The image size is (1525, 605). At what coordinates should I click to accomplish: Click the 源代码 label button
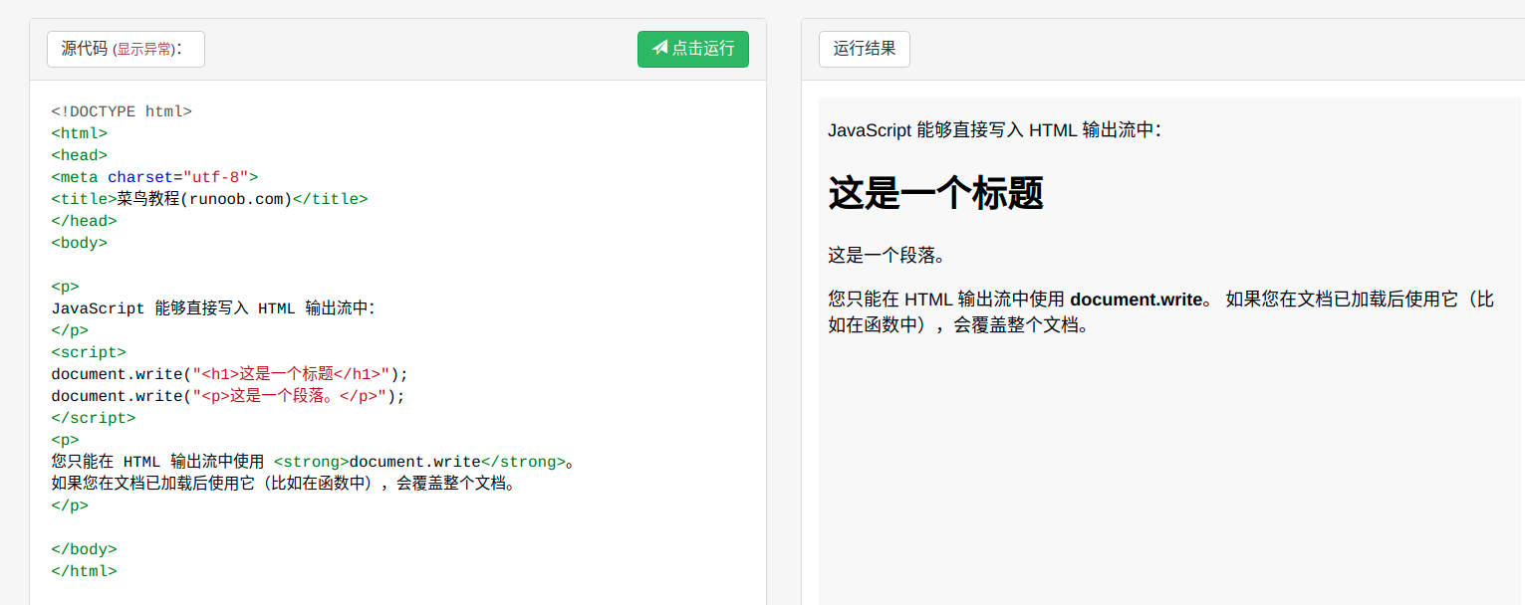pos(84,49)
